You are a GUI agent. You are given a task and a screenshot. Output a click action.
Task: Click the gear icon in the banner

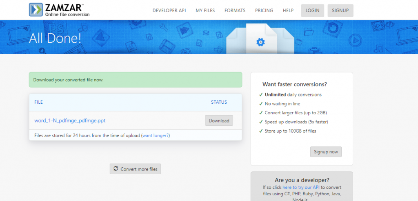[x=260, y=42]
